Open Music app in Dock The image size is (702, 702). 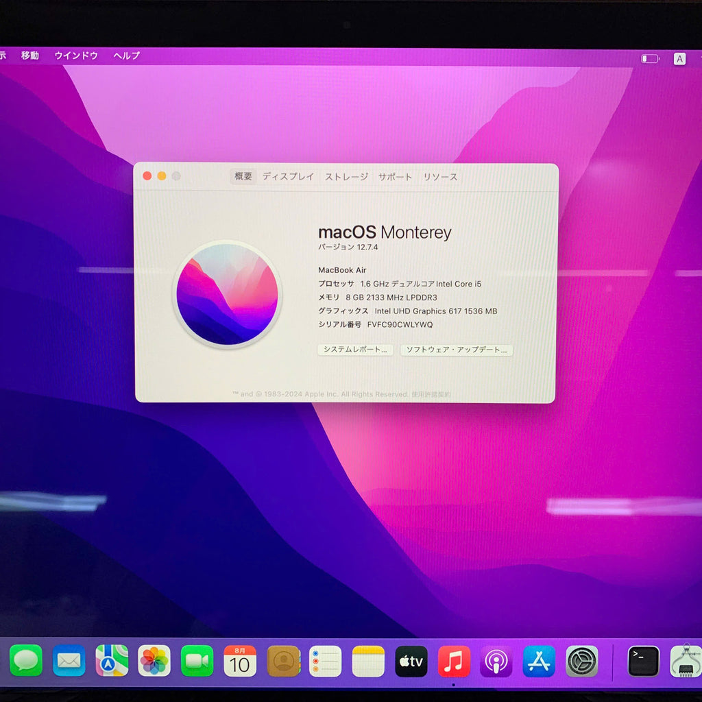tap(454, 662)
